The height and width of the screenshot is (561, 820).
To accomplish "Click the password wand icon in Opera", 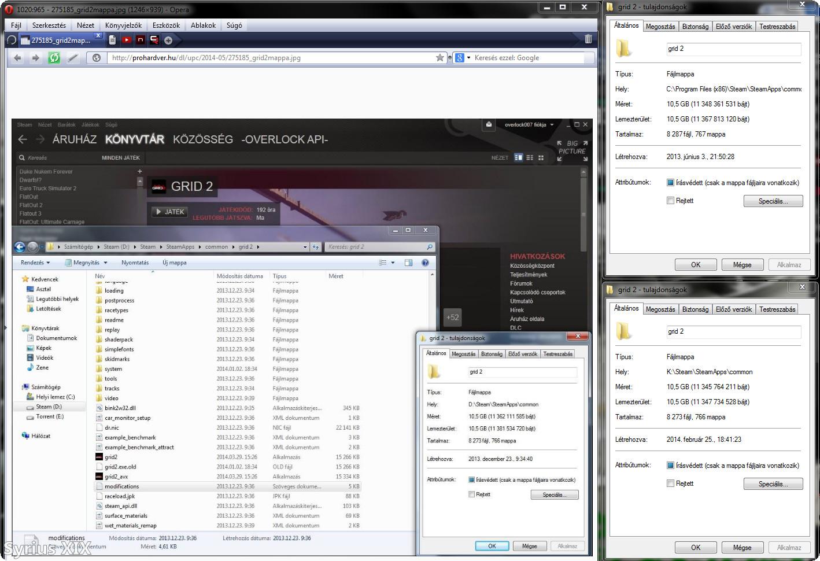I will click(73, 58).
